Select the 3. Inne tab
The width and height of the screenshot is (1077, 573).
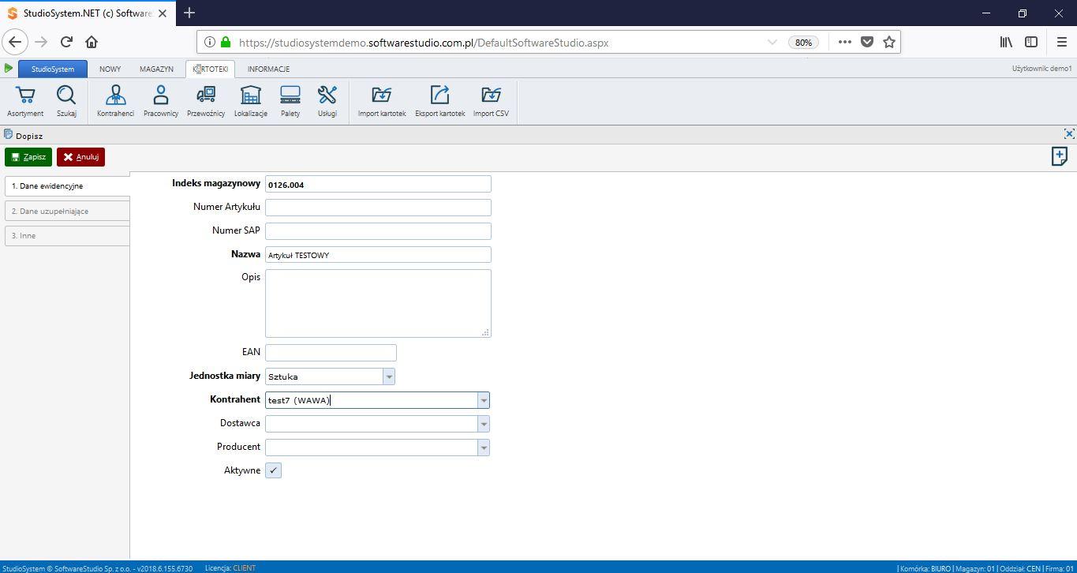[x=67, y=235]
